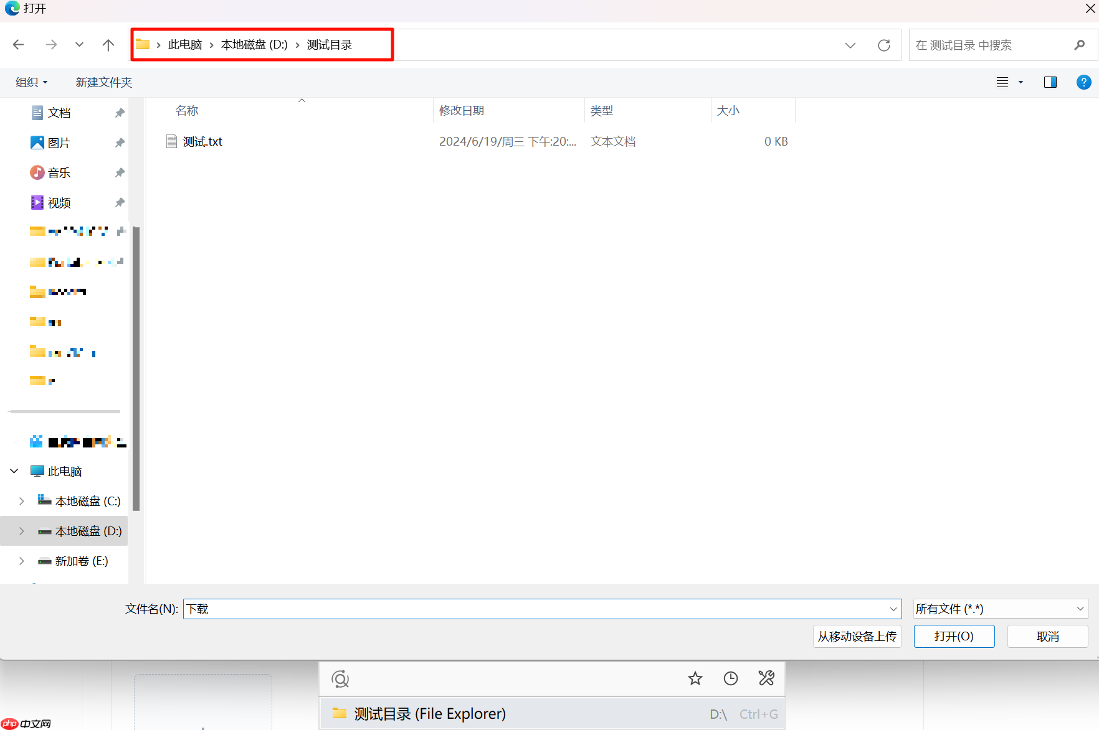Click the 打开(O) button

[954, 636]
